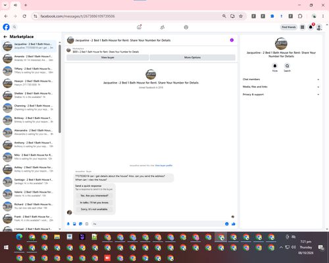
Task: Click the conversation list scroll-down arrow
Action: click(60, 229)
